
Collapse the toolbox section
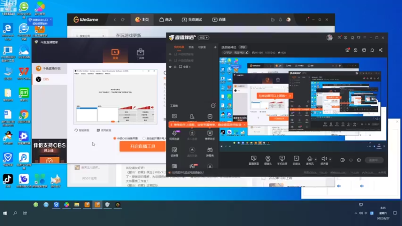(213, 105)
